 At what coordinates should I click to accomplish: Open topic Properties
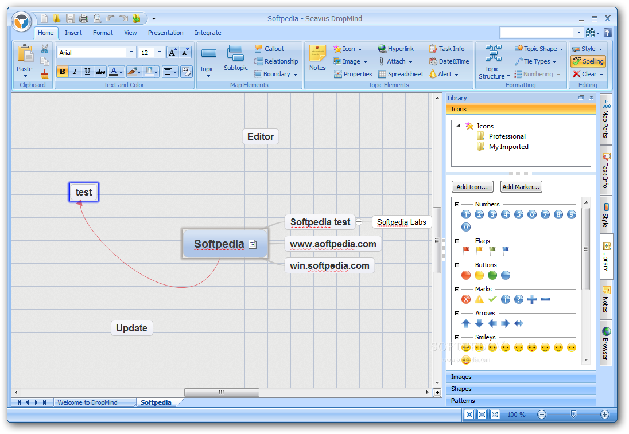click(x=353, y=74)
